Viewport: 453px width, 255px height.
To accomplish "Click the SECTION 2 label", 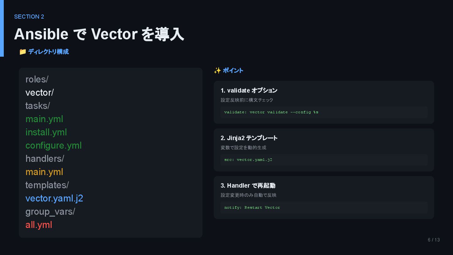I will pos(29,17).
